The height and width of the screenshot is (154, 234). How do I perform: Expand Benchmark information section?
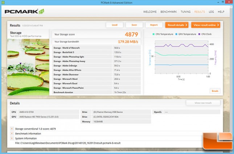12,133
